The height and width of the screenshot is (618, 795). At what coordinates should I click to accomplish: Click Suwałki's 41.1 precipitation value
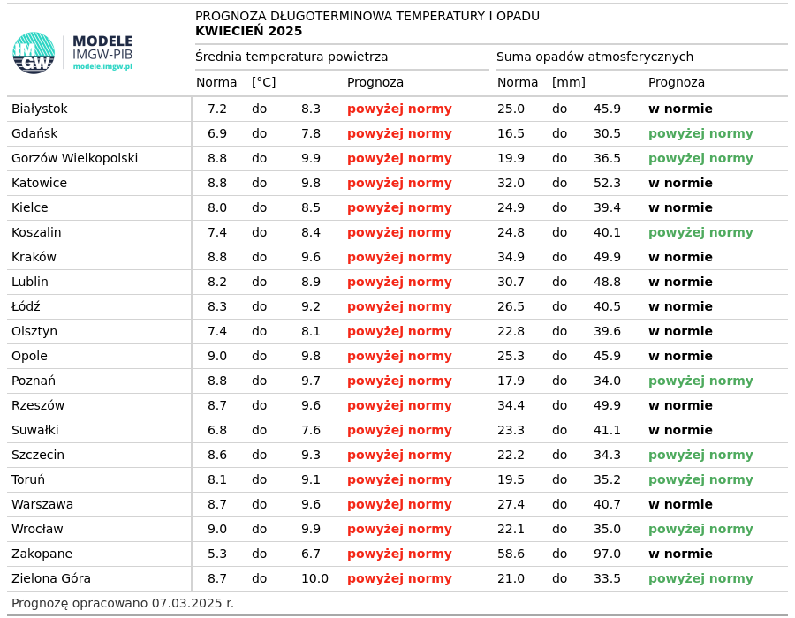(608, 430)
